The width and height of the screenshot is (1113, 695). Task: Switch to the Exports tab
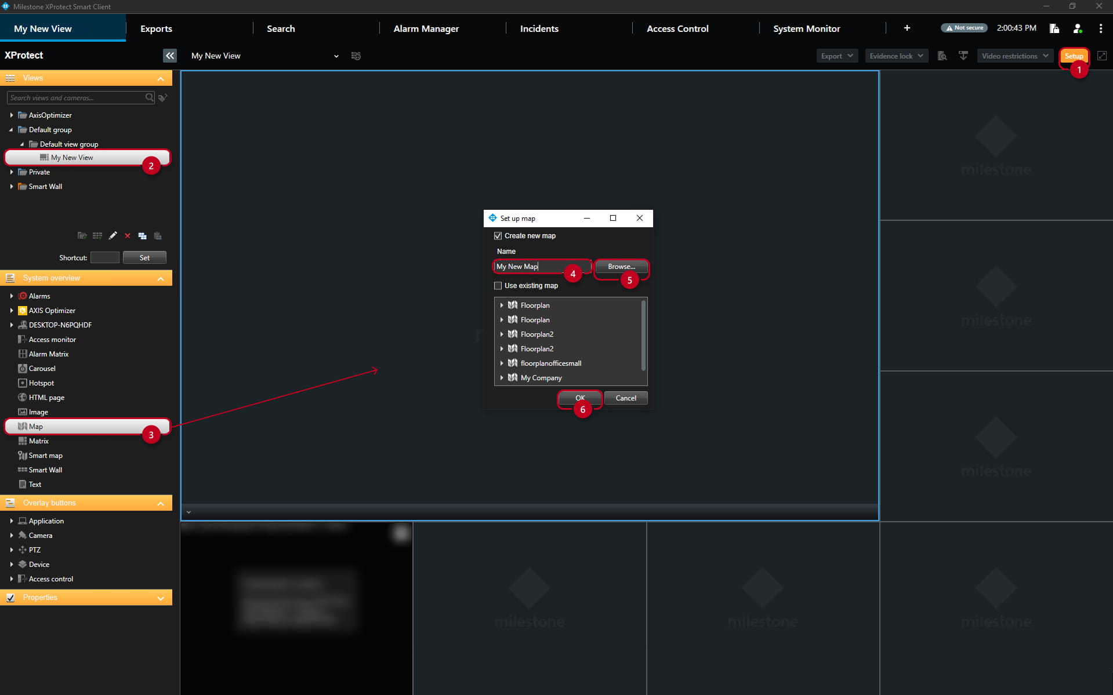click(156, 28)
